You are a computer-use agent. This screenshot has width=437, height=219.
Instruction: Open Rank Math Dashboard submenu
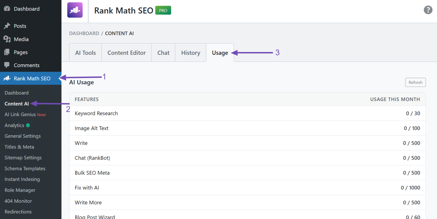click(x=17, y=93)
